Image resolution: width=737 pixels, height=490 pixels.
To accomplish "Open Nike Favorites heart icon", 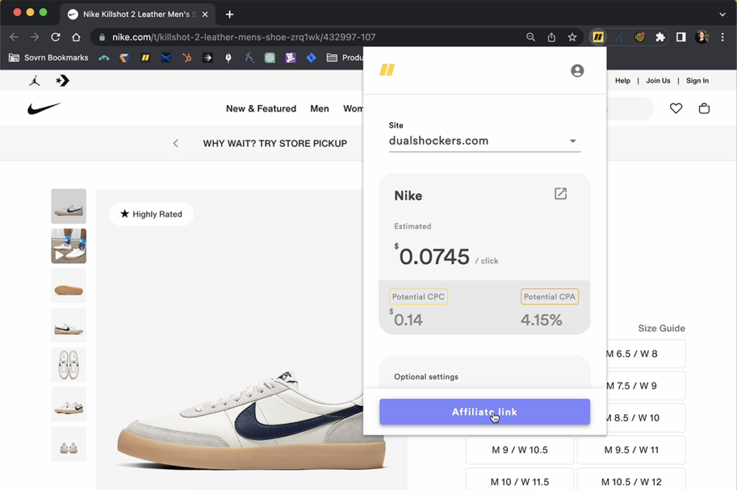I will tap(676, 109).
